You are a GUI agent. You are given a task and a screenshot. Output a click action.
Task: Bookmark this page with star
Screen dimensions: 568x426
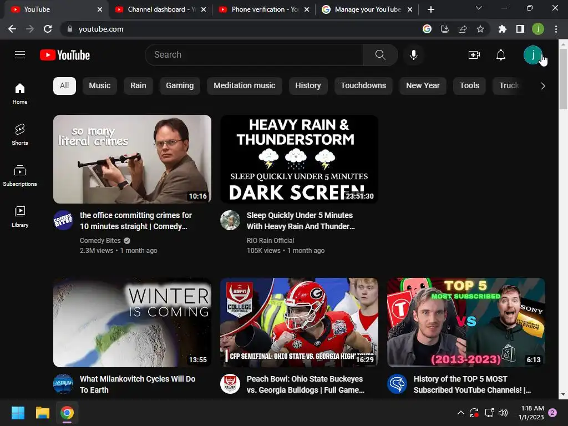[x=480, y=29]
